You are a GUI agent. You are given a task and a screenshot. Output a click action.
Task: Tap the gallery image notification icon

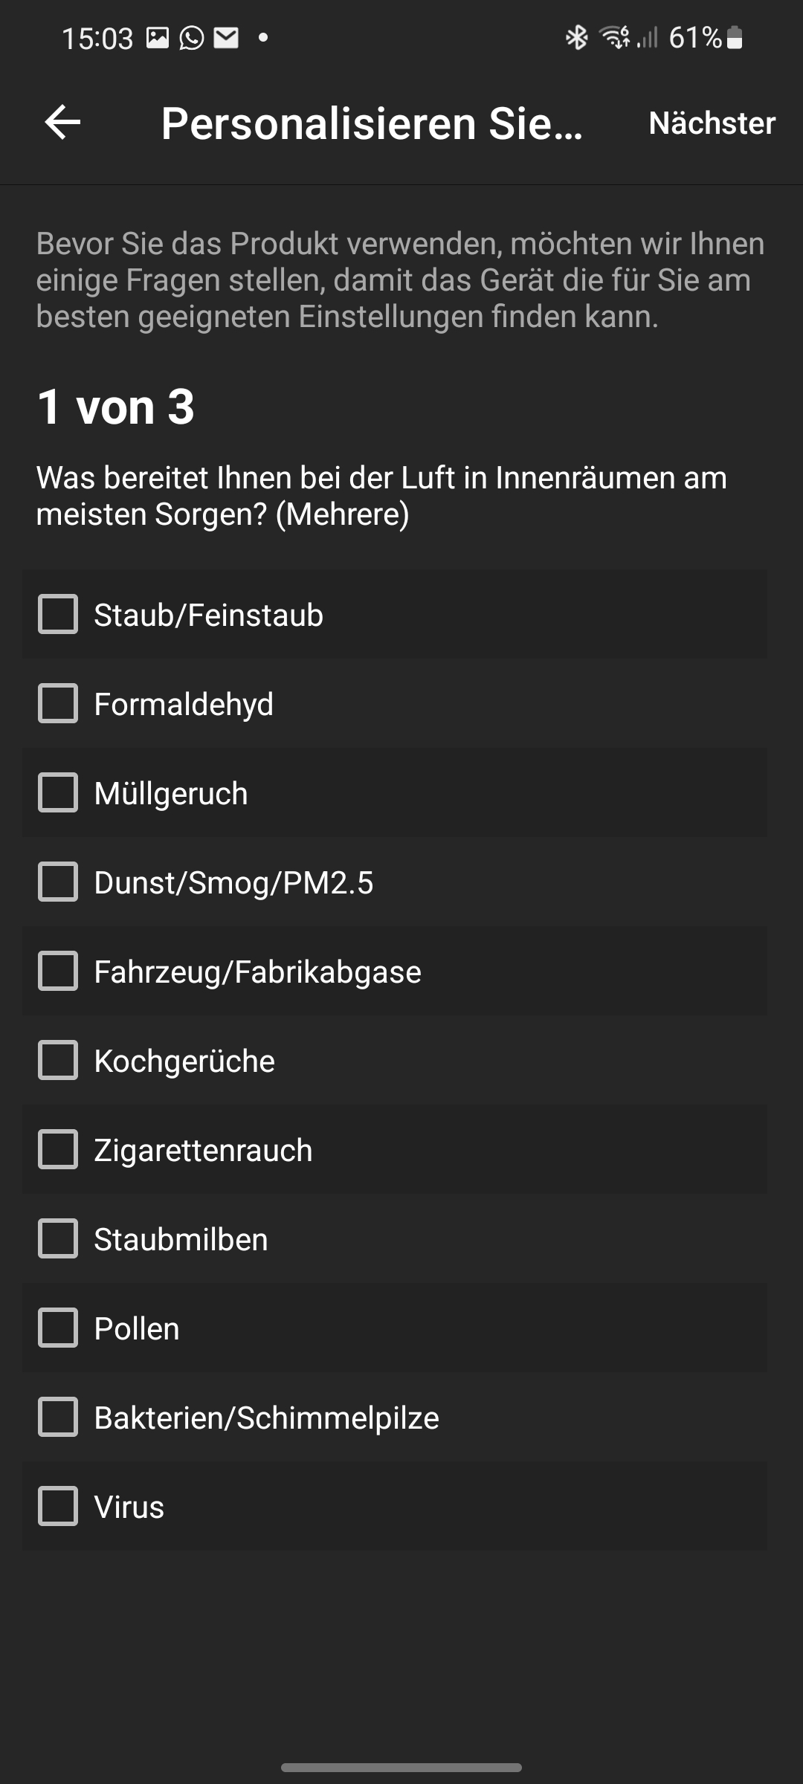coord(158,38)
